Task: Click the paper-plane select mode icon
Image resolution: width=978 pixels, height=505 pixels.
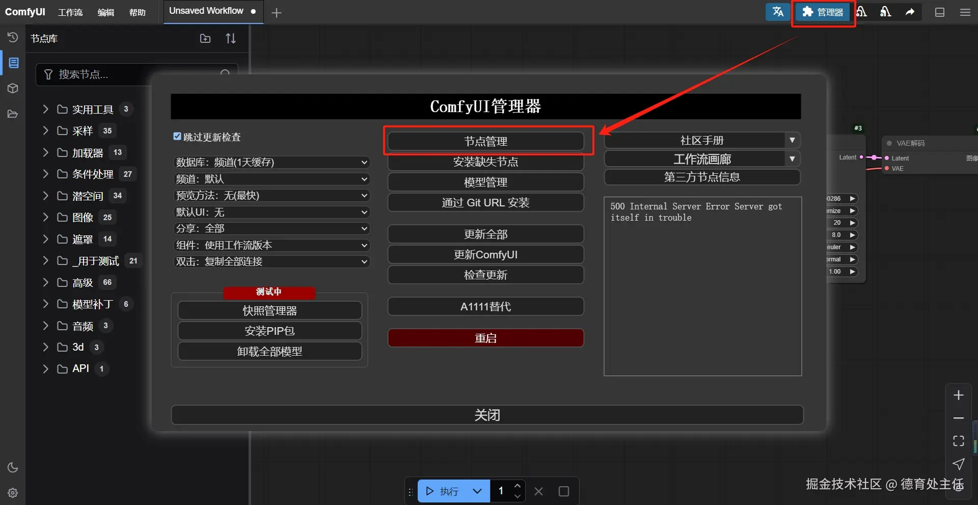Action: tap(959, 464)
